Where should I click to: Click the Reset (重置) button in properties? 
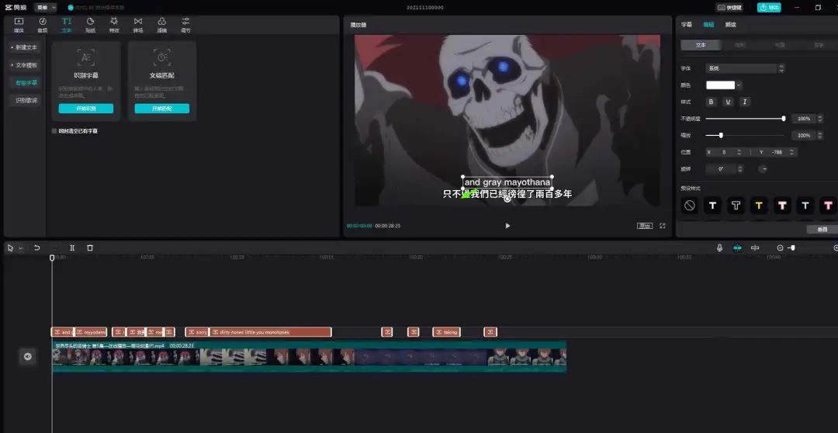tap(822, 230)
